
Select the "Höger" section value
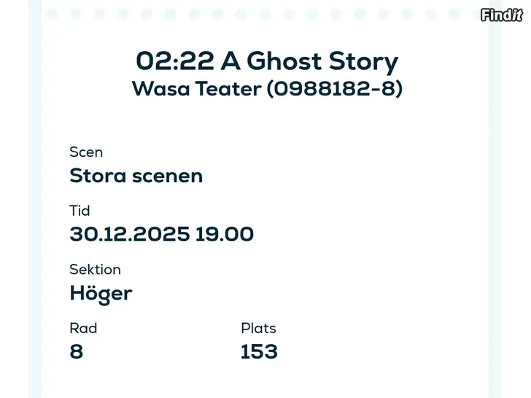101,293
